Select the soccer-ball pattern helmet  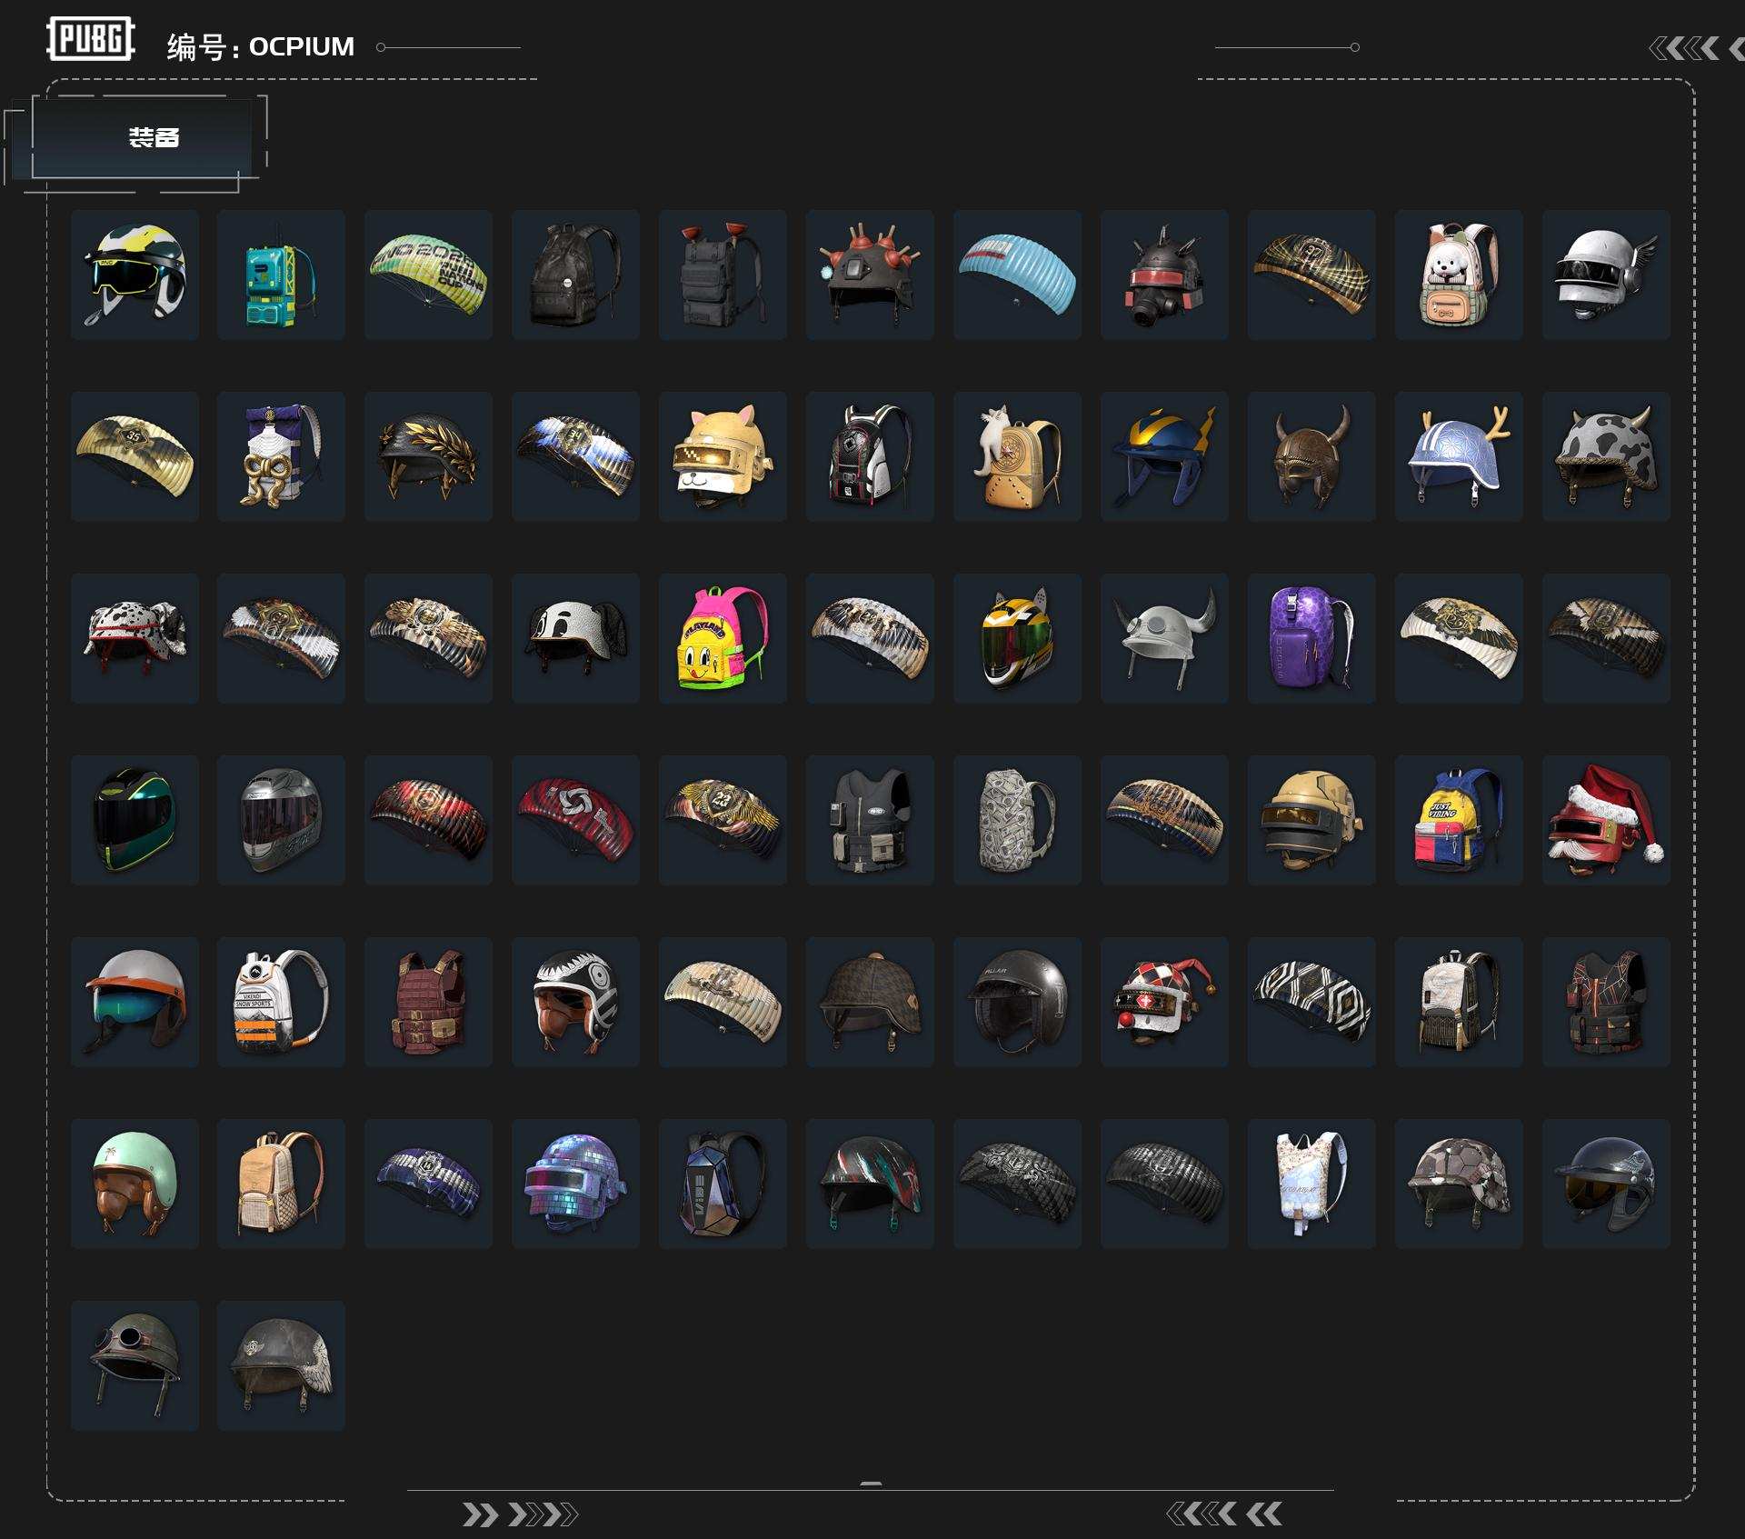point(1459,1184)
